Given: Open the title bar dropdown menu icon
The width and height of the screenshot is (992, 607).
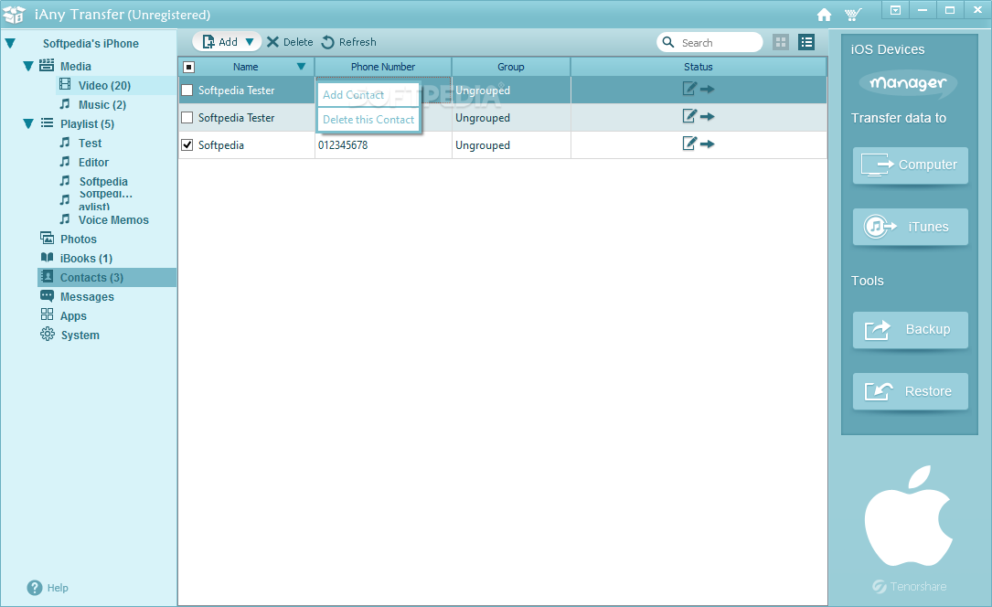Looking at the screenshot, I should click(x=895, y=10).
